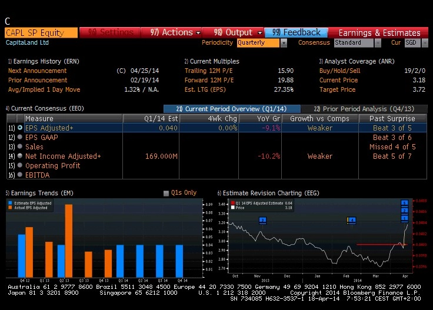The image size is (433, 310).
Task: Switch to Prior Period Analysis (Q4/13) tab
Action: 364,109
